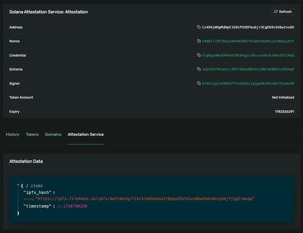303x233 pixels.
Task: Click the "2 items" JSON summary
Action: pyautogui.click(x=34, y=186)
